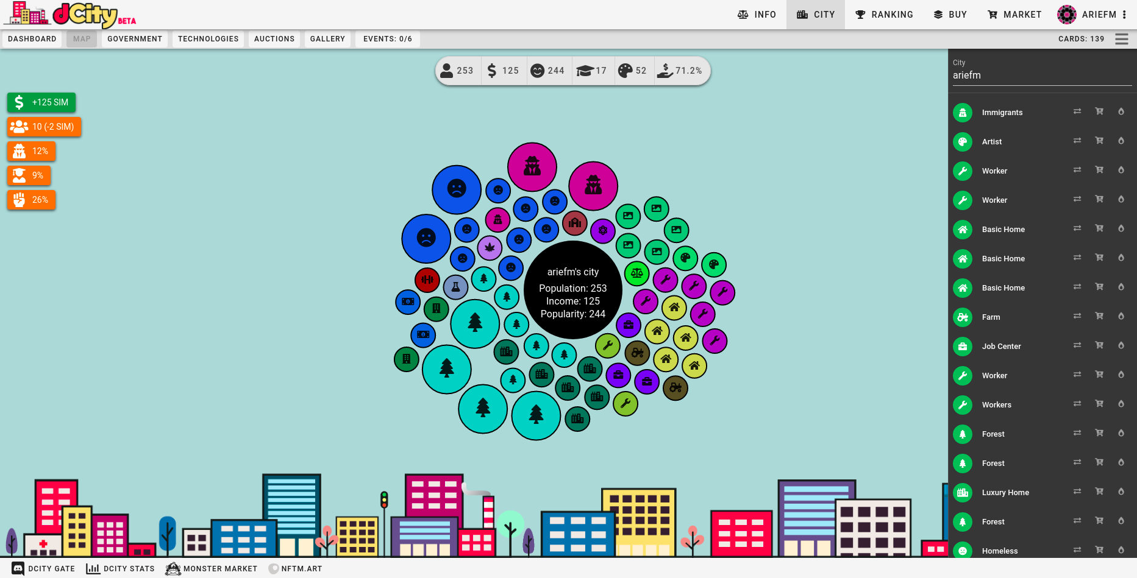This screenshot has height=578, width=1137.
Task: Open the INFO page
Action: (x=757, y=15)
